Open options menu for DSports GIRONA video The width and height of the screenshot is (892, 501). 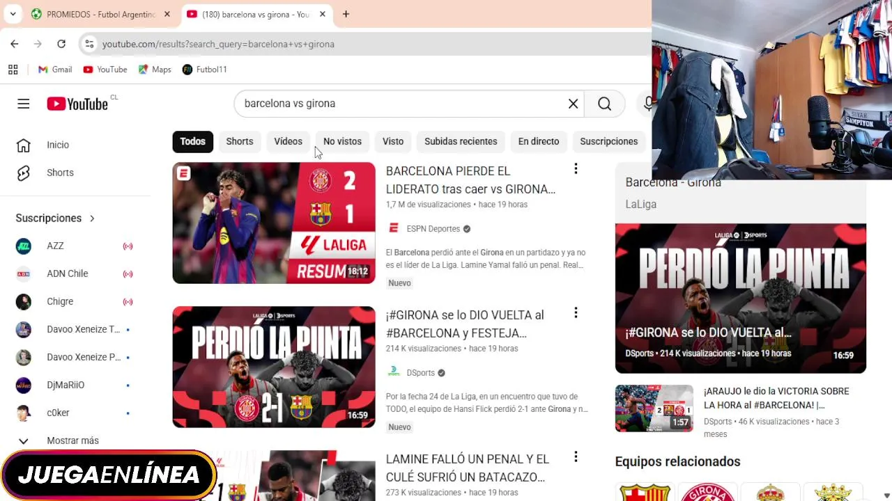(x=576, y=313)
